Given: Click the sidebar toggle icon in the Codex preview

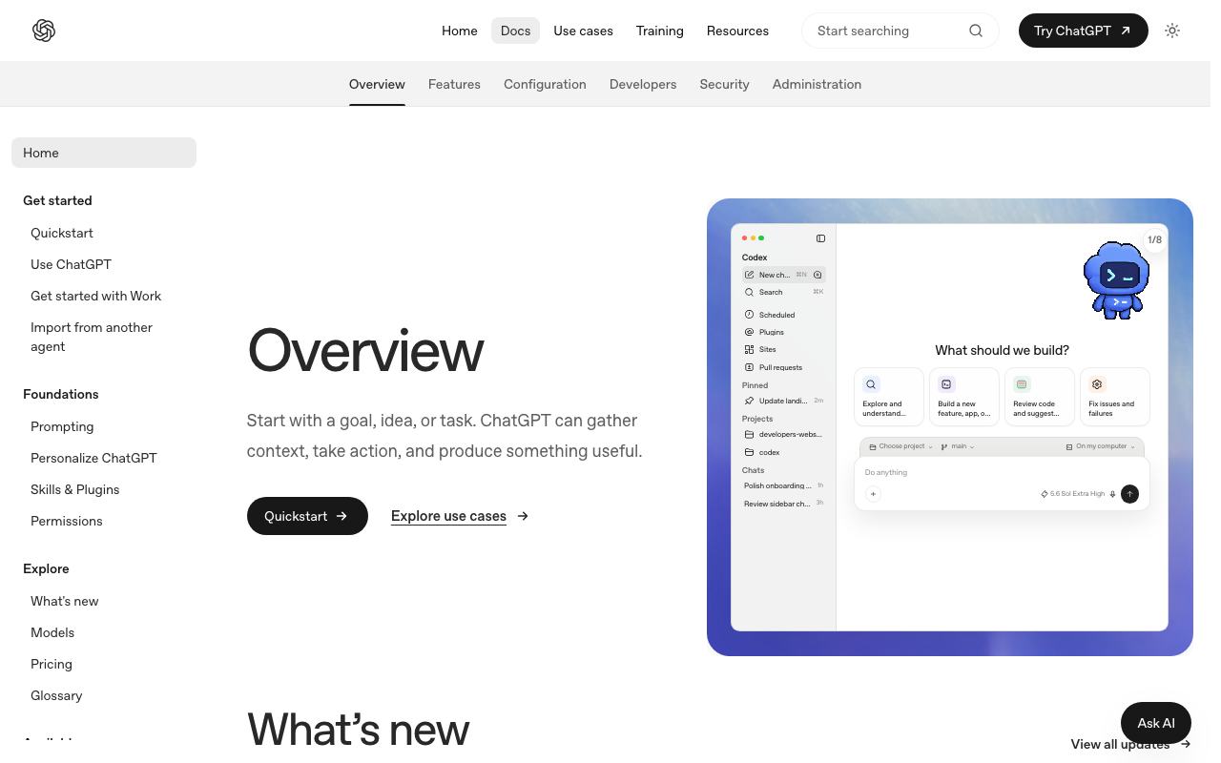Looking at the screenshot, I should click(820, 238).
